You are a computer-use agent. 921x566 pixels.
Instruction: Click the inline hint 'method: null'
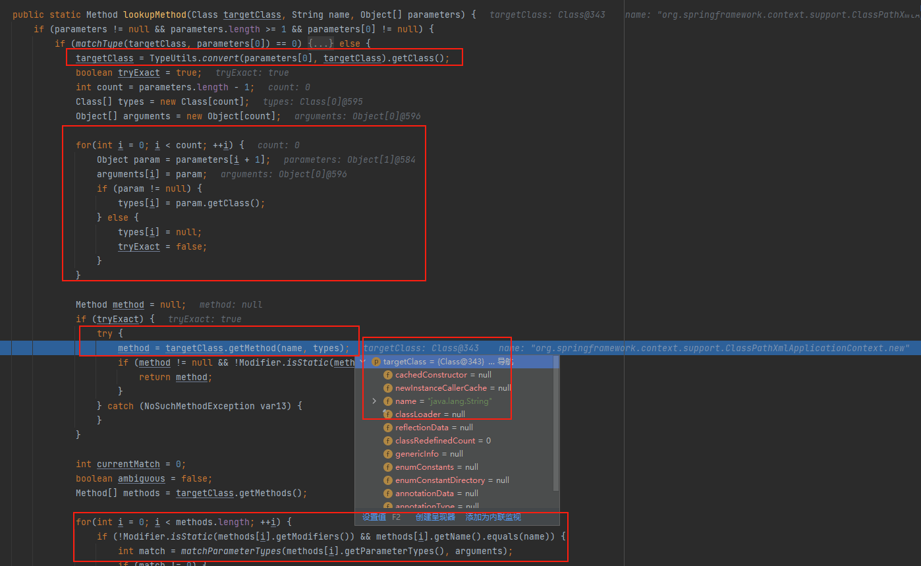pyautogui.click(x=231, y=304)
